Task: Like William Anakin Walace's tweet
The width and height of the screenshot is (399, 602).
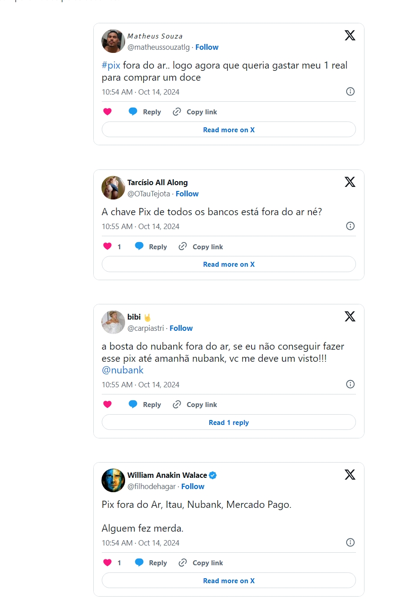Action: click(107, 563)
